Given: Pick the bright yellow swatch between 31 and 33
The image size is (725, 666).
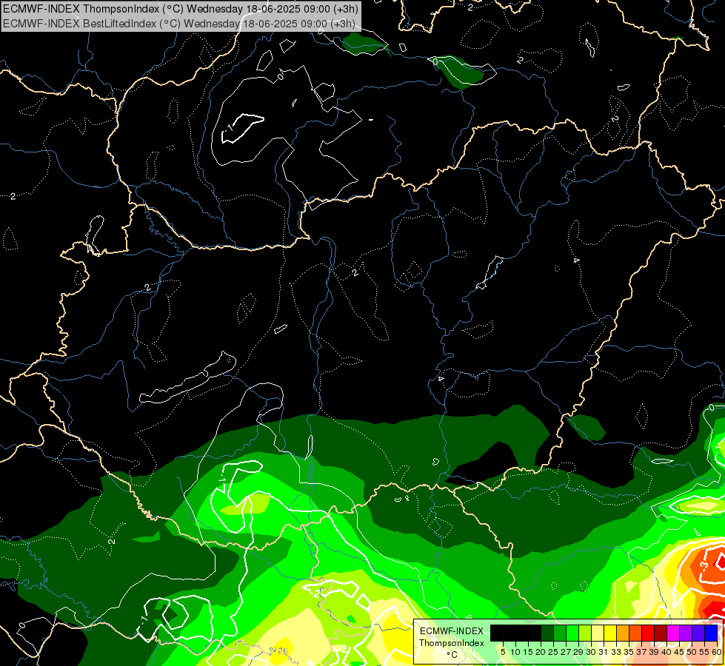Looking at the screenshot, I should pyautogui.click(x=610, y=633).
